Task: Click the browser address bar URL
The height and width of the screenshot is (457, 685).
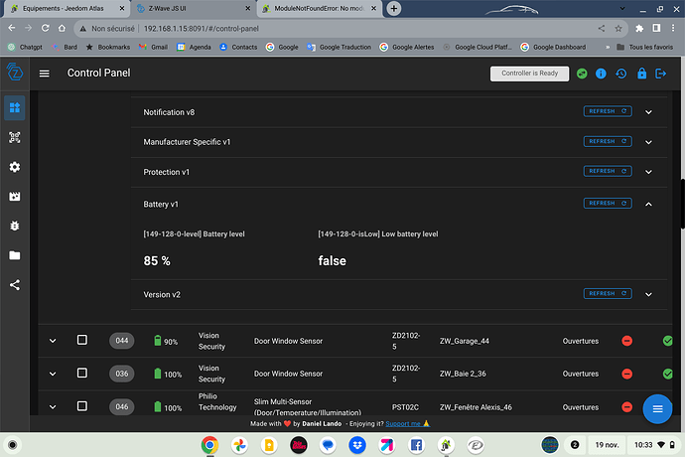Action: [x=202, y=29]
